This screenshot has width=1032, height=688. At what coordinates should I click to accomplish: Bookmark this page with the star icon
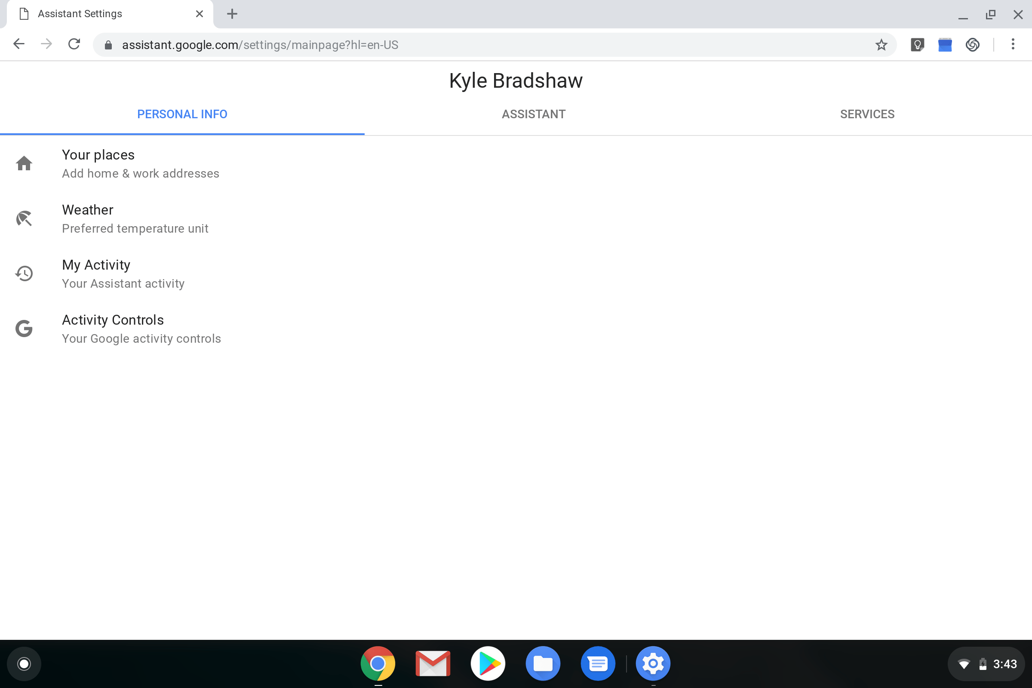point(881,44)
